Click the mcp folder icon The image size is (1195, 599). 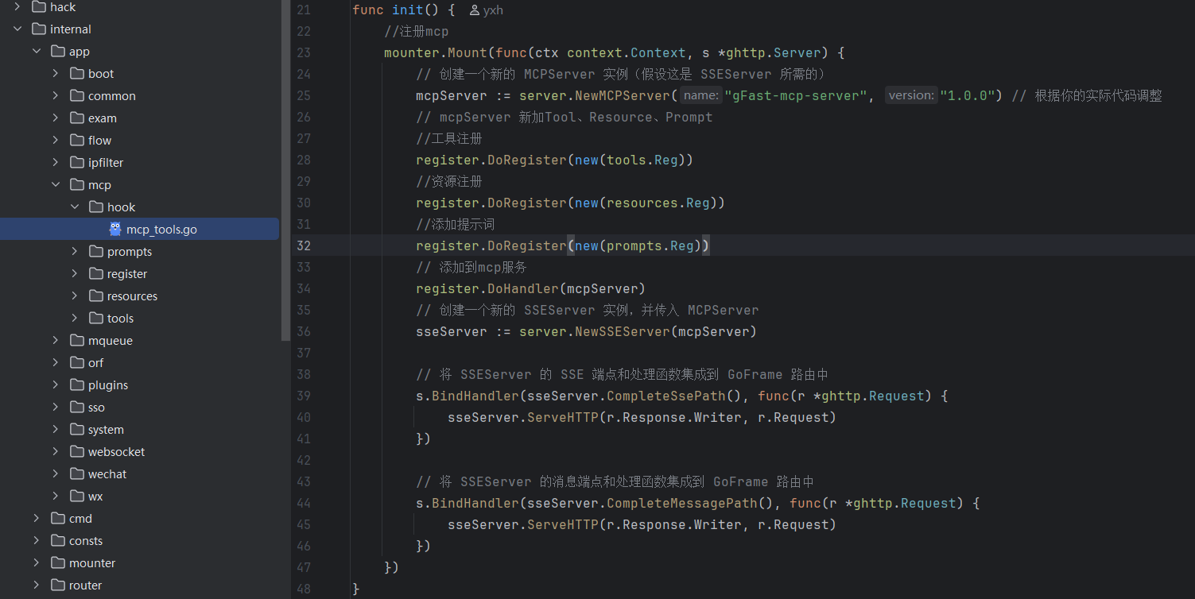pos(76,185)
